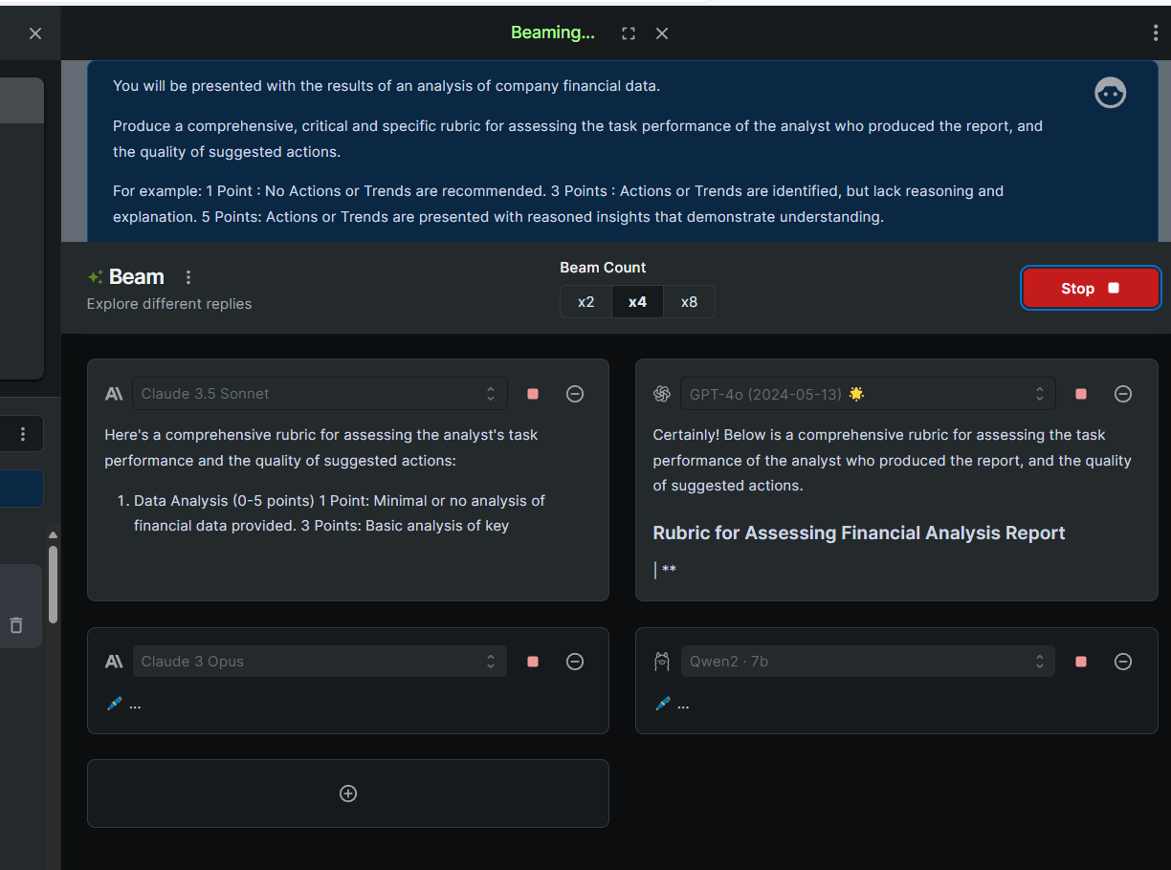Open the Beam options three-dot menu

click(x=188, y=276)
